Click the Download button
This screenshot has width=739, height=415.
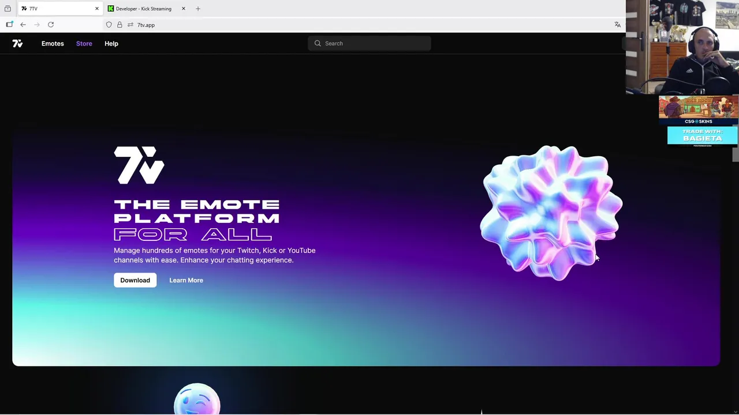[135, 280]
